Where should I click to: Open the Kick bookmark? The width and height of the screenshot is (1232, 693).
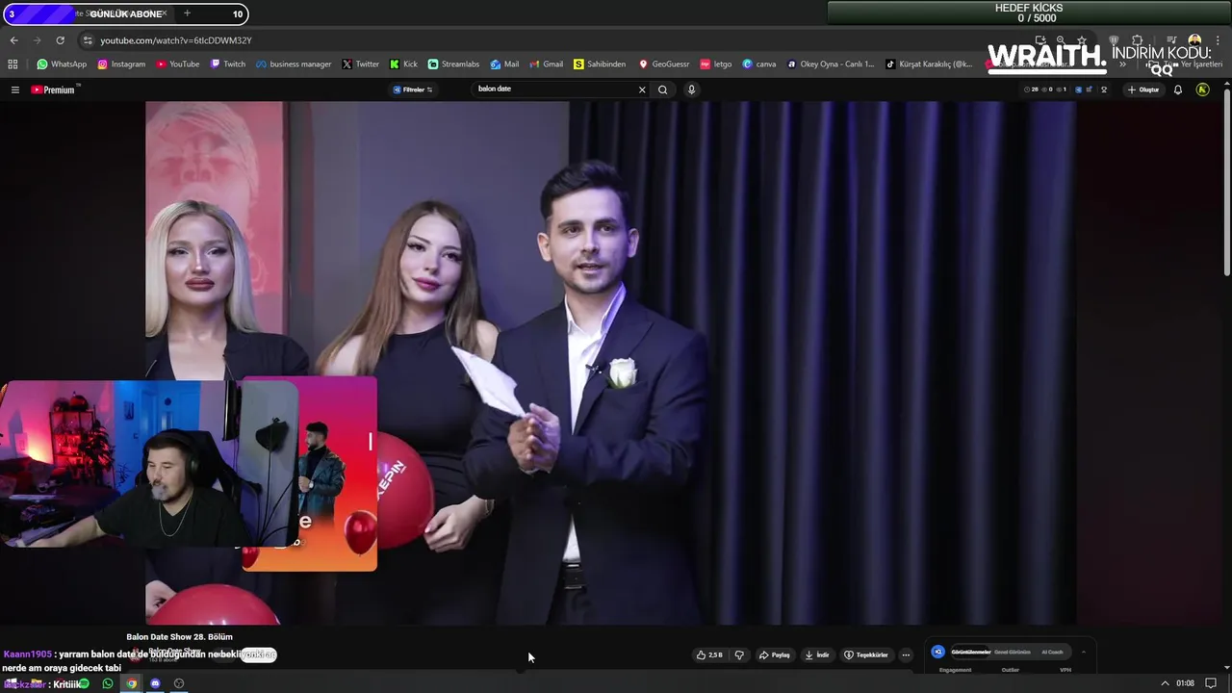(403, 64)
